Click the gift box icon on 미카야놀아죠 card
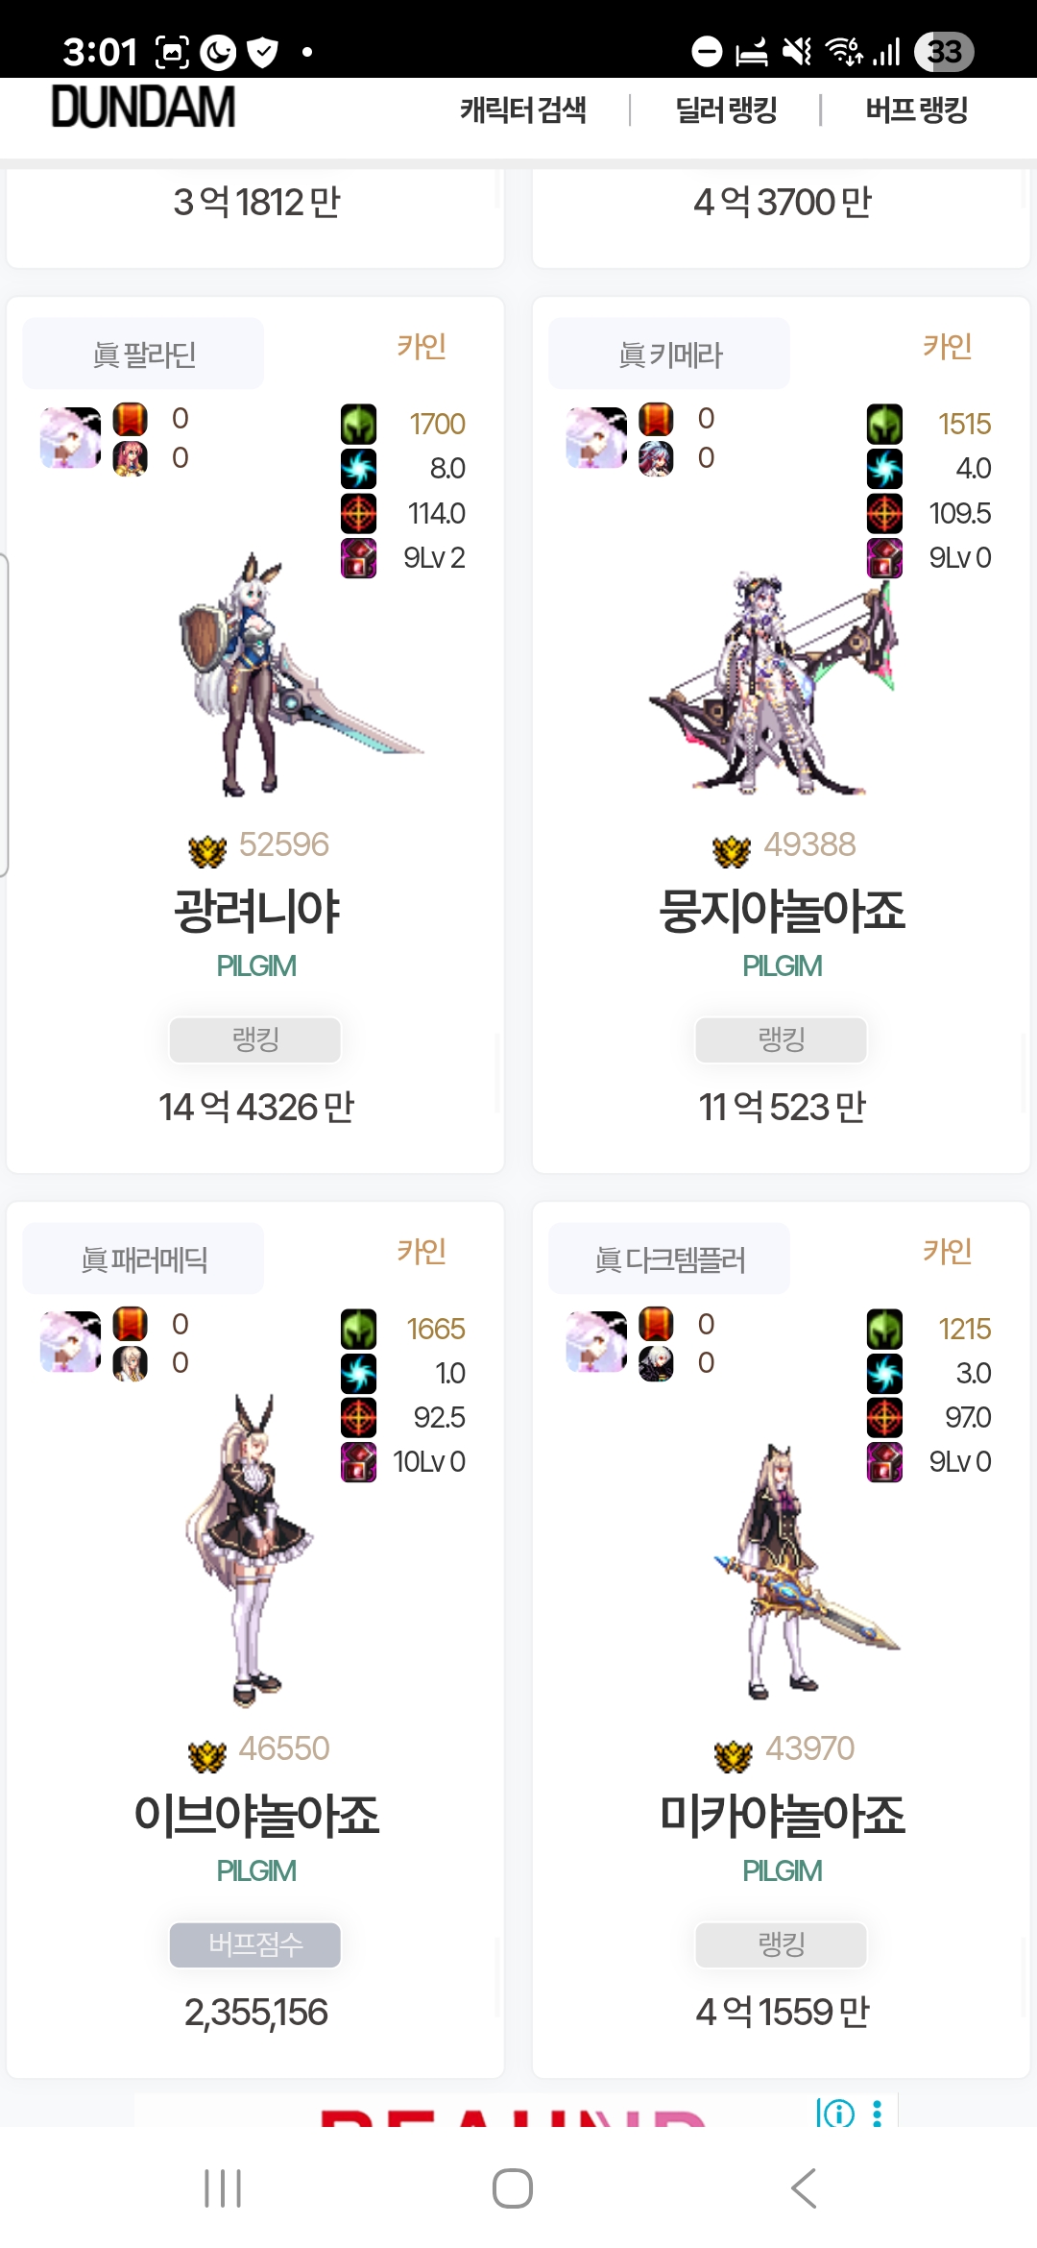Screen dimensions: 1037x2248 pyautogui.click(x=884, y=1462)
